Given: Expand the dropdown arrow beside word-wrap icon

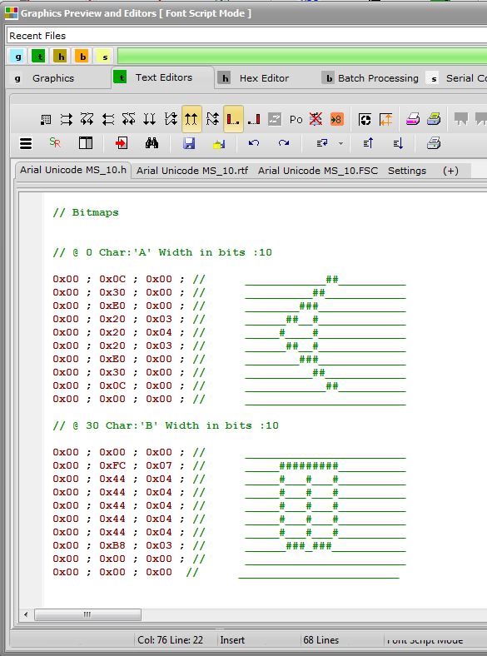Looking at the screenshot, I should (x=340, y=143).
